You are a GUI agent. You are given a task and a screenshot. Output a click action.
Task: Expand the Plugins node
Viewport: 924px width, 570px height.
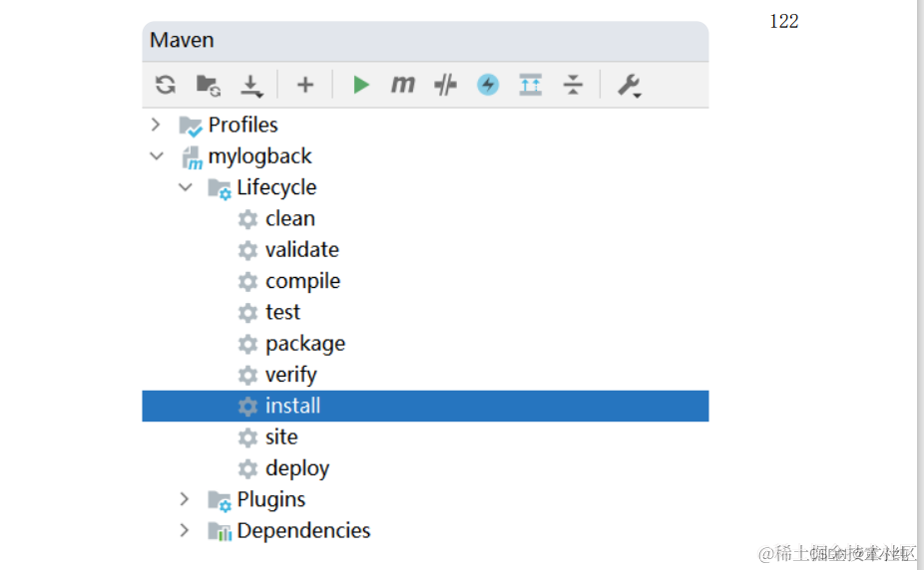(x=185, y=499)
